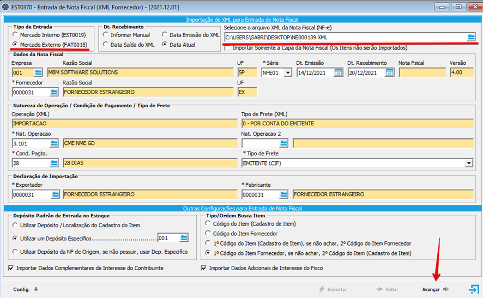Screen dimensions: 483x298
Task: Click the specific deposit code field 001
Action: (x=168, y=238)
